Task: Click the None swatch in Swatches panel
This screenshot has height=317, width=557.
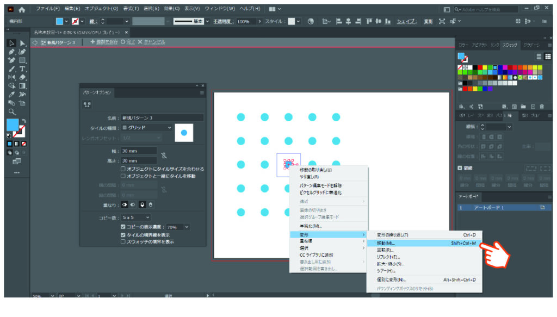Action: 460,67
